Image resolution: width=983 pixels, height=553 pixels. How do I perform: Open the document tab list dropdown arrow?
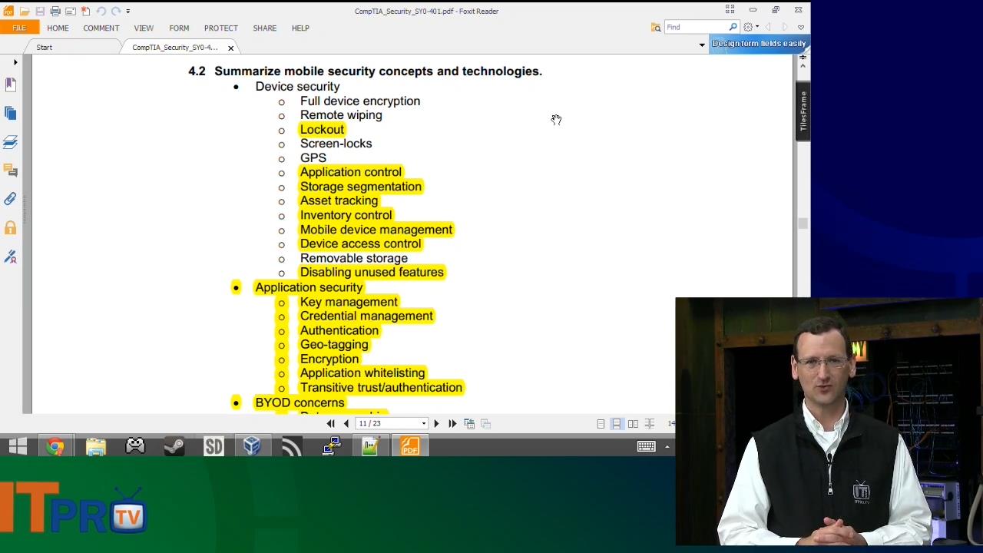tap(701, 45)
